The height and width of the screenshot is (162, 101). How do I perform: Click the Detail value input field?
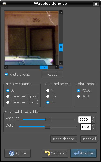click(86, 127)
